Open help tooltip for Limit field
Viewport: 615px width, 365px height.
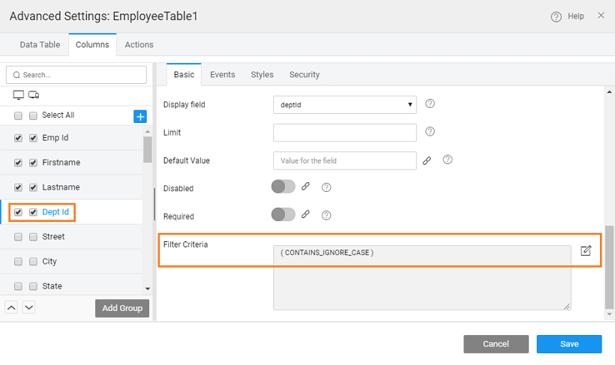[430, 132]
